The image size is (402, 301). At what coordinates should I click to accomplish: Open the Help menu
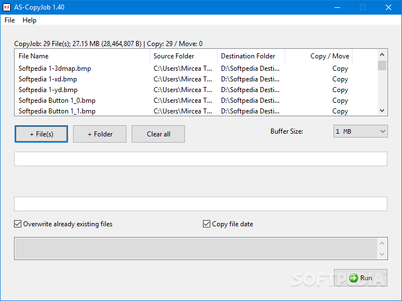(29, 20)
